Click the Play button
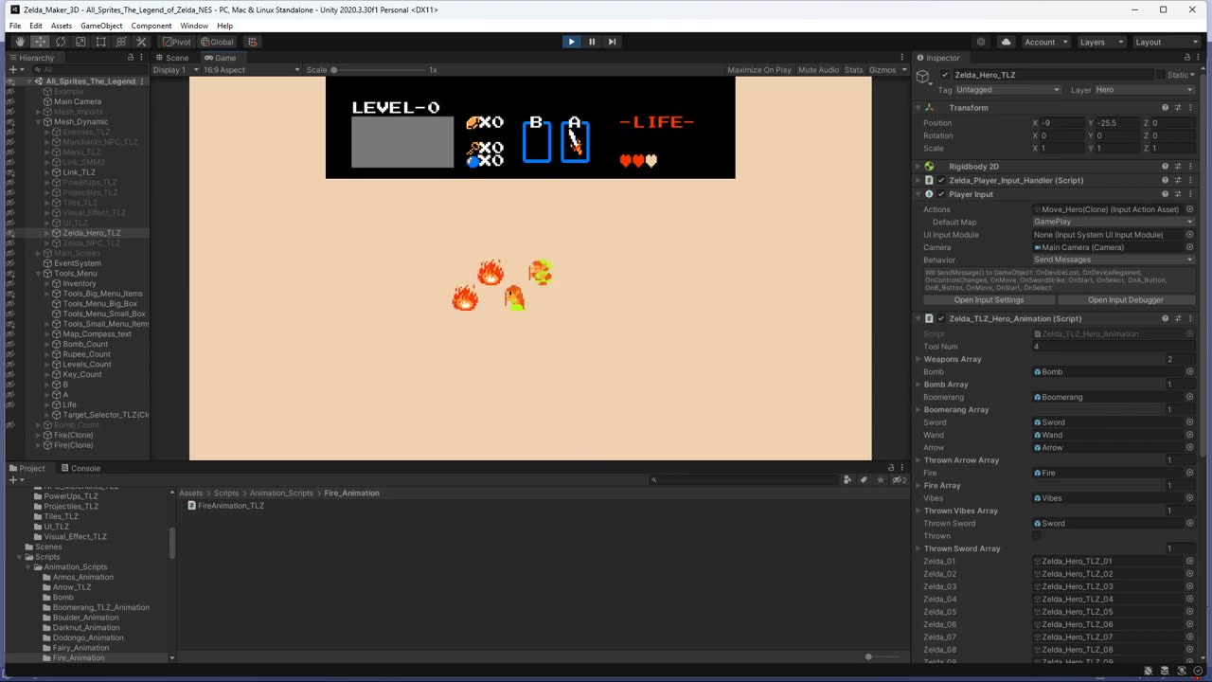 tap(571, 42)
